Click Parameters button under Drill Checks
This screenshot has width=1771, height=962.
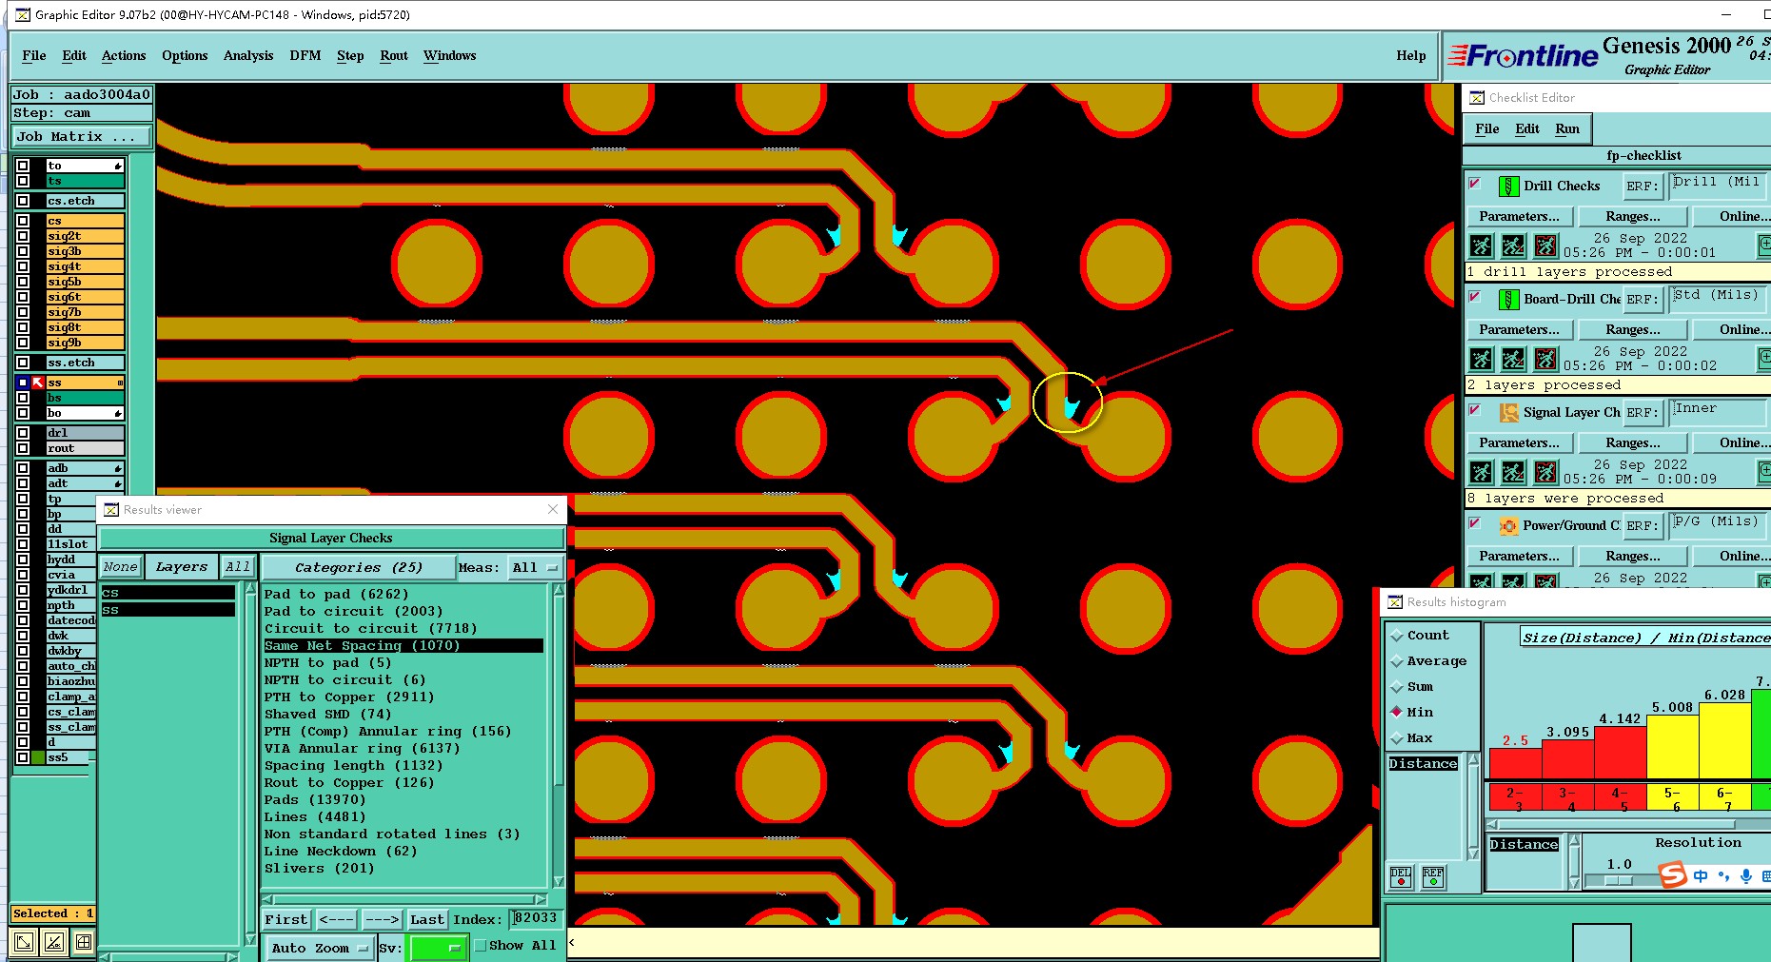pyautogui.click(x=1519, y=217)
